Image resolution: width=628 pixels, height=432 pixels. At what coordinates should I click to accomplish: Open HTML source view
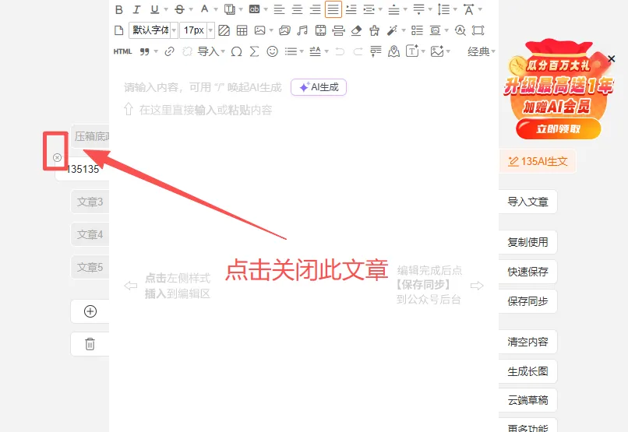coord(122,51)
